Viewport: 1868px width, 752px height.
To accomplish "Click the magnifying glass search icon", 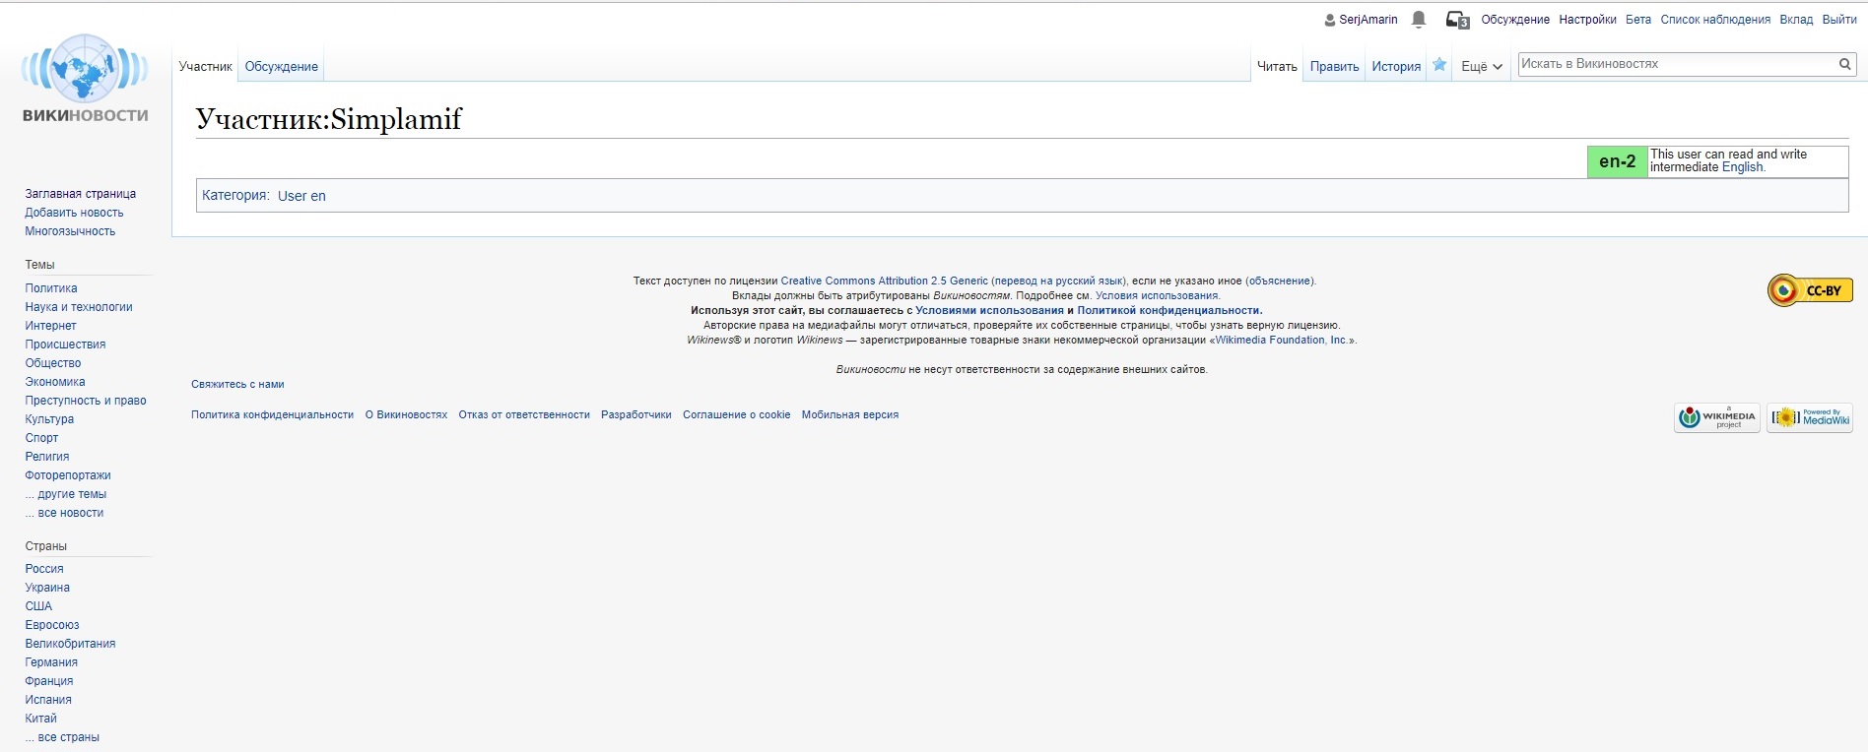I will click(1844, 64).
